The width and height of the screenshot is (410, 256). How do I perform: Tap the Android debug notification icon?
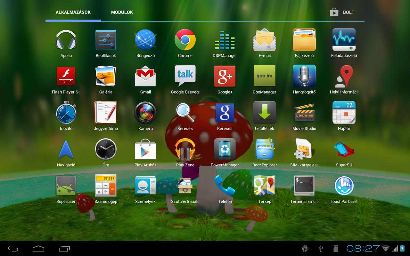tap(305, 248)
